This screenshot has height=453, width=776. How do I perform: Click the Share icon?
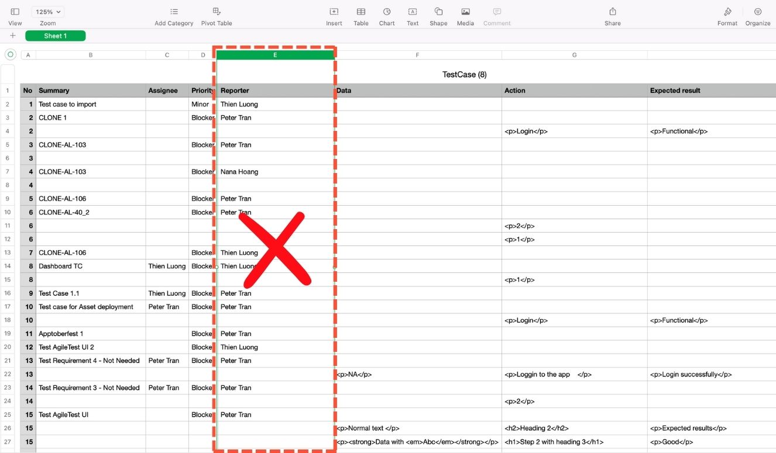coord(613,12)
